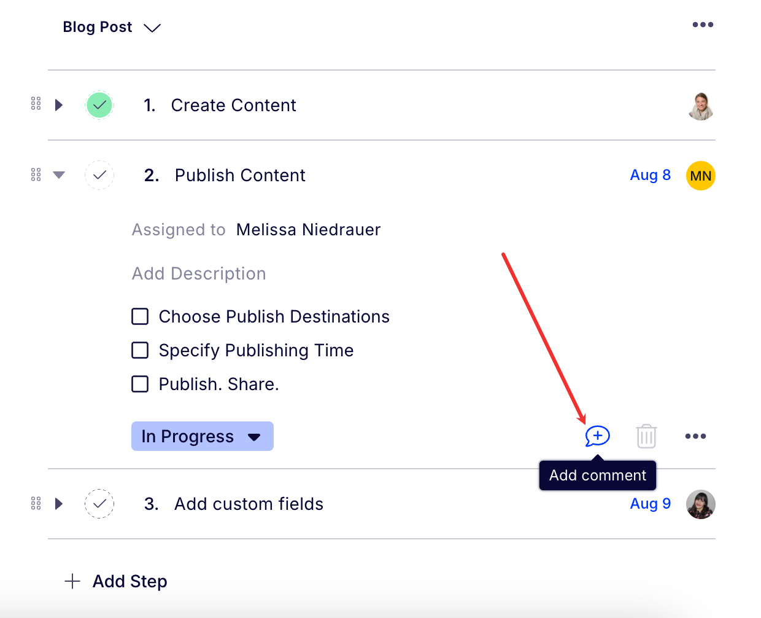Click the drag handle for Add custom fields
This screenshot has width=761, height=618.
click(x=36, y=504)
